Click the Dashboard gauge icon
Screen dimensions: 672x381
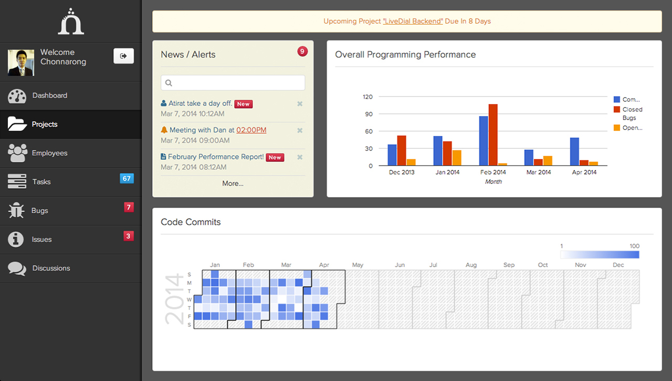click(17, 96)
